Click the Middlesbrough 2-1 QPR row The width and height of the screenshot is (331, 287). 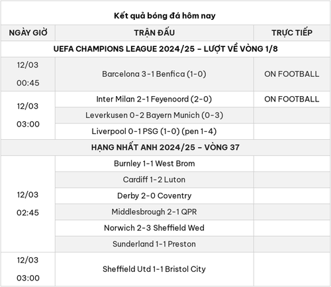click(x=154, y=212)
